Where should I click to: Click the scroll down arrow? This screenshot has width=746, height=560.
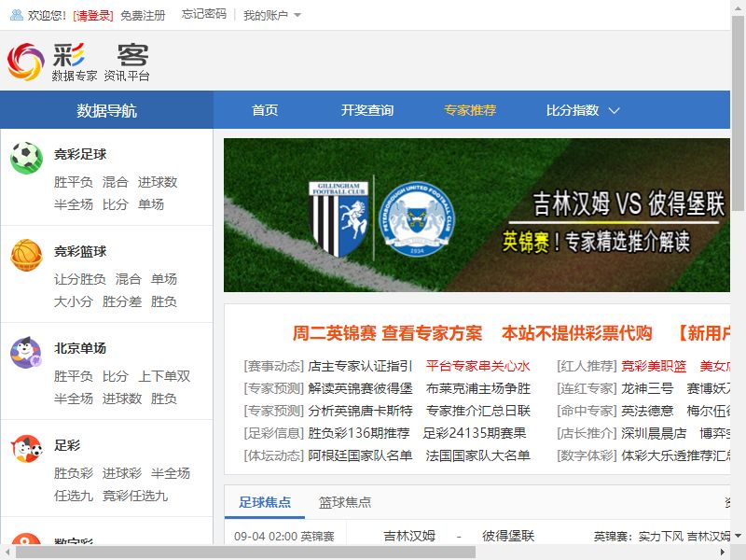739,536
